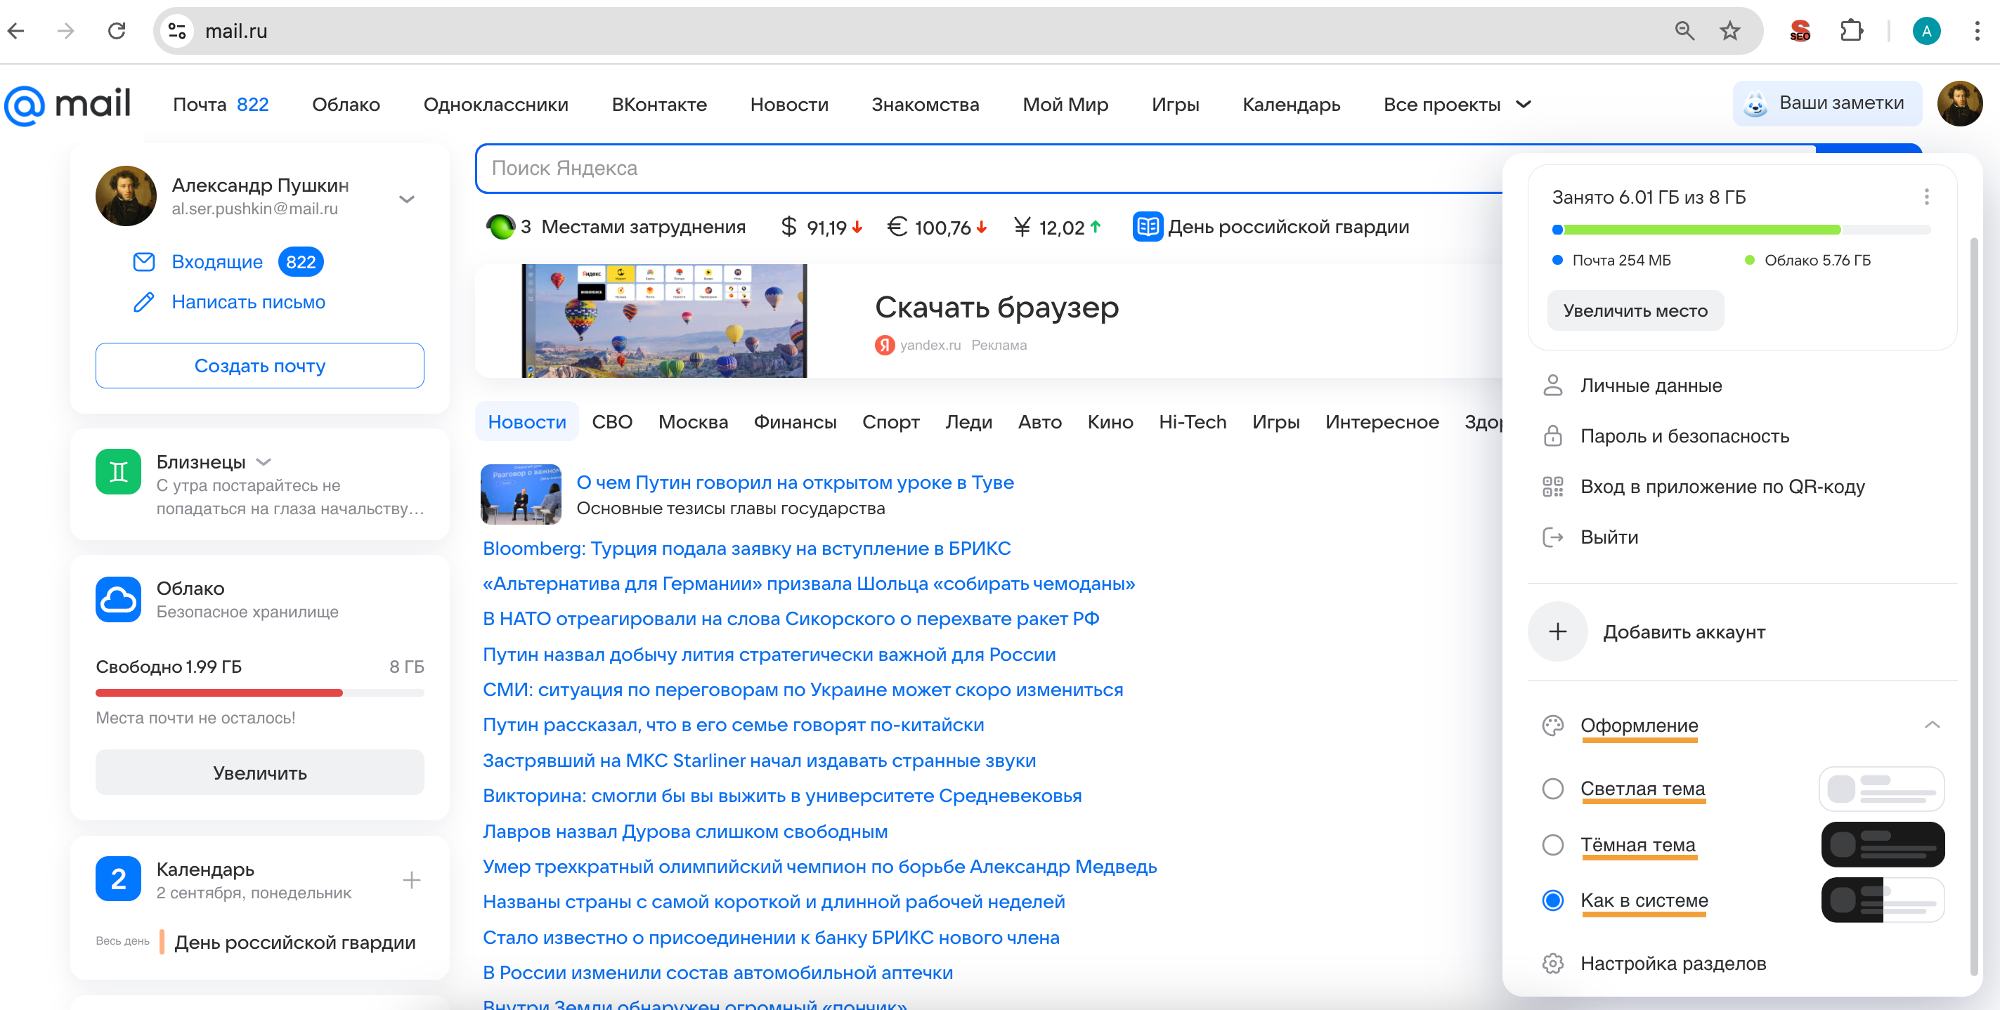Screen dimensions: 2000x1010
Task: Switch to the Спорт news tab
Action: [x=890, y=422]
